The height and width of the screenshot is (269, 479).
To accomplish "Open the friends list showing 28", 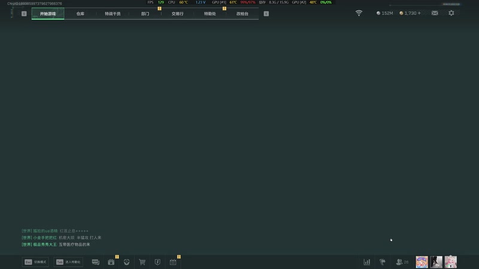I will coord(402,262).
